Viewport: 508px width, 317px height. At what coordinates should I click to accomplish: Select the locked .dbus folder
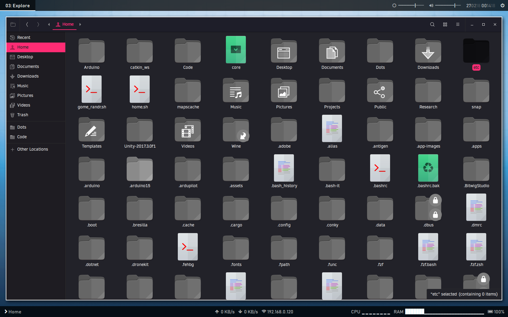tap(428, 208)
